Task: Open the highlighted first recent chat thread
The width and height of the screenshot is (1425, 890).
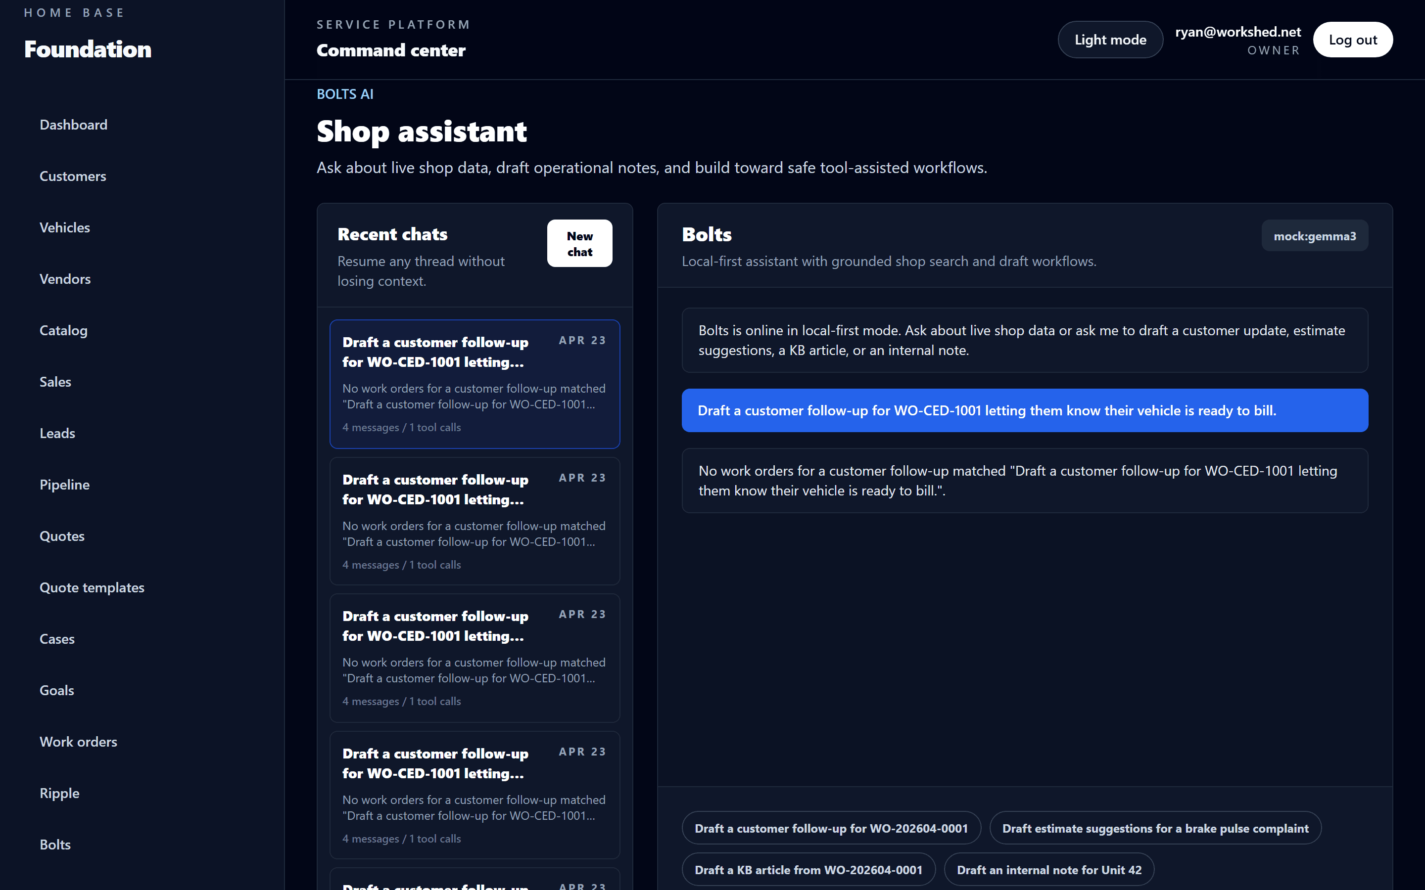Action: click(475, 384)
